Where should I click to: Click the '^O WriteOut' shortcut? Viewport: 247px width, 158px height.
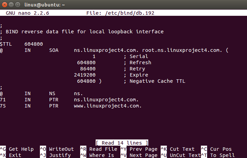point(57,149)
